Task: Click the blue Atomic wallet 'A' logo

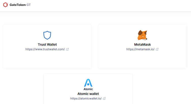Action: click(x=88, y=83)
